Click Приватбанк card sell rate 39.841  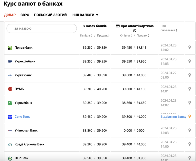[141, 48]
